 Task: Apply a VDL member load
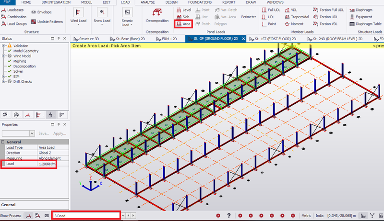point(291,10)
